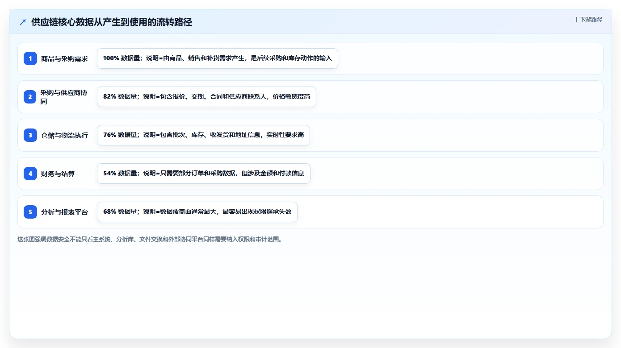Click the 上下游路径 label at top right
This screenshot has width=621, height=348.
[588, 20]
